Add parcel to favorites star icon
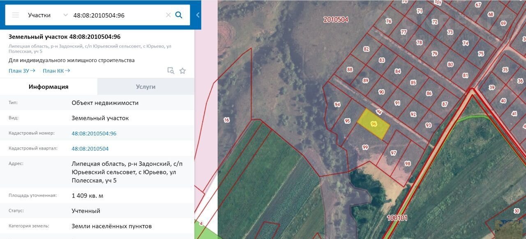The image size is (526, 239). [182, 71]
